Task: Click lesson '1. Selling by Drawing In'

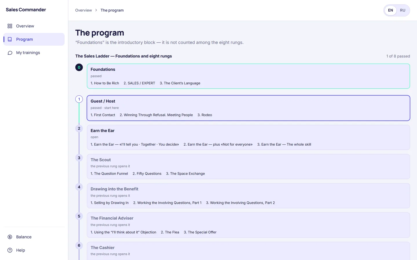Action: [x=109, y=203]
